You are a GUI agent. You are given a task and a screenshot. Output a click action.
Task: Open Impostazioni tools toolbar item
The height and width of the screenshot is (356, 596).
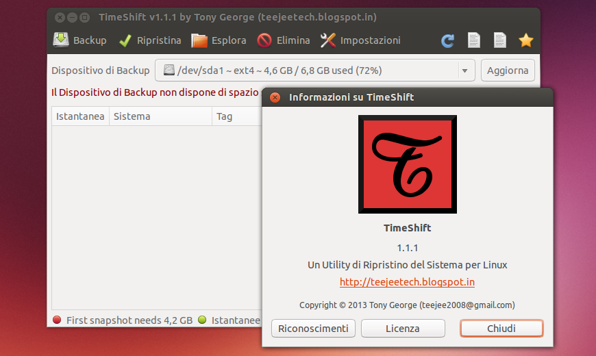[x=360, y=40]
